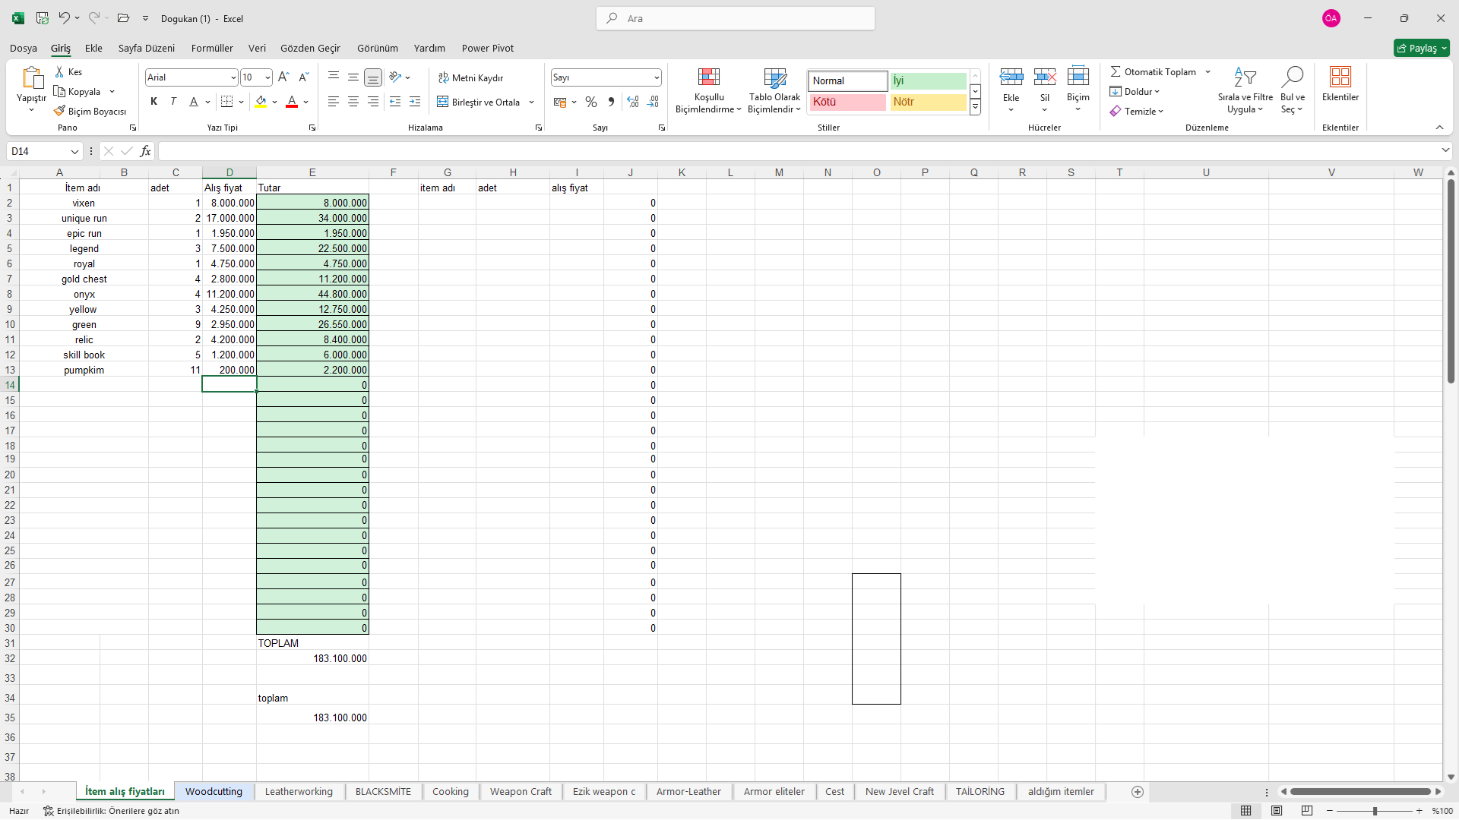1459x820 pixels.
Task: Click the Undo arrow icon
Action: click(x=64, y=18)
